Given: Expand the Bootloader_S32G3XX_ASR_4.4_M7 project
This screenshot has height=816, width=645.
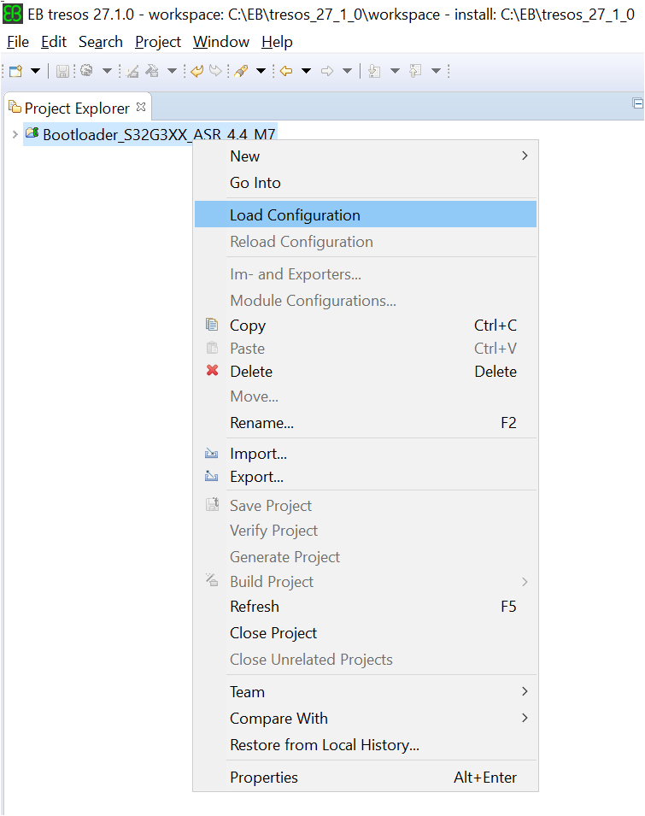Looking at the screenshot, I should [15, 134].
